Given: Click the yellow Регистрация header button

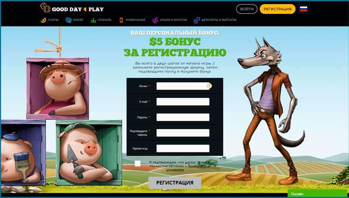Looking at the screenshot, I should (x=277, y=9).
